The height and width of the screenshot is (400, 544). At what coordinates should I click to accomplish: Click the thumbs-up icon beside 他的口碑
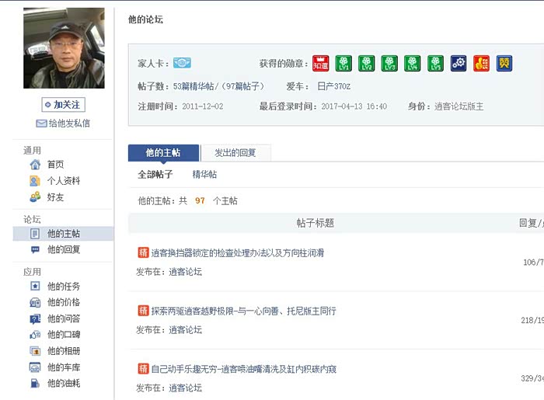click(35, 335)
